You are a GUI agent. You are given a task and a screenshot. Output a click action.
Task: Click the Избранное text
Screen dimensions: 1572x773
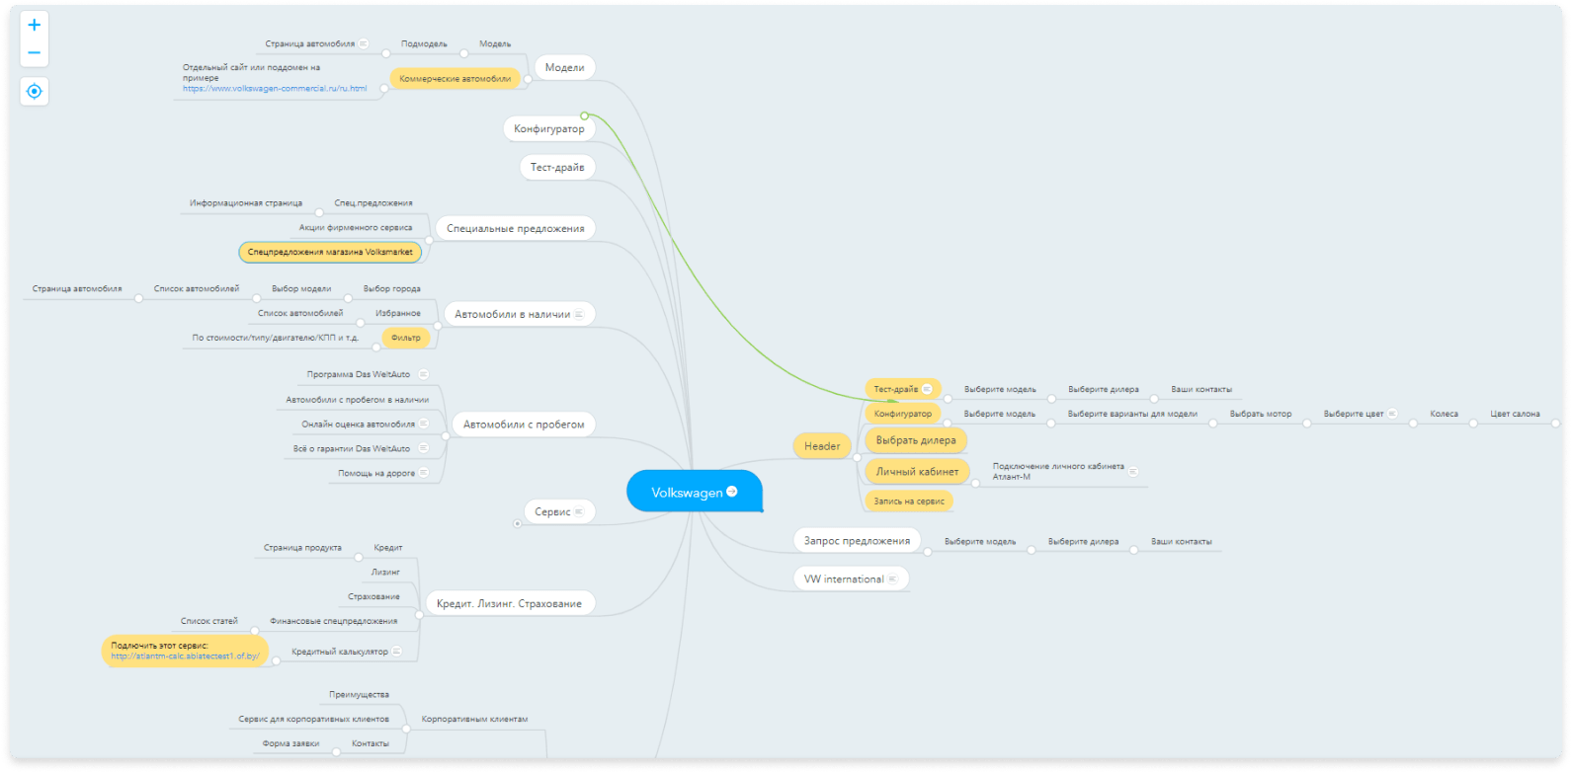tap(398, 314)
